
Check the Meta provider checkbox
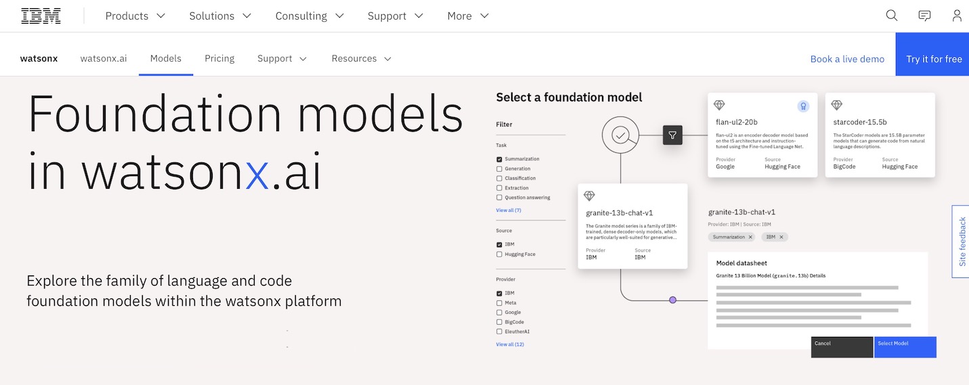499,303
